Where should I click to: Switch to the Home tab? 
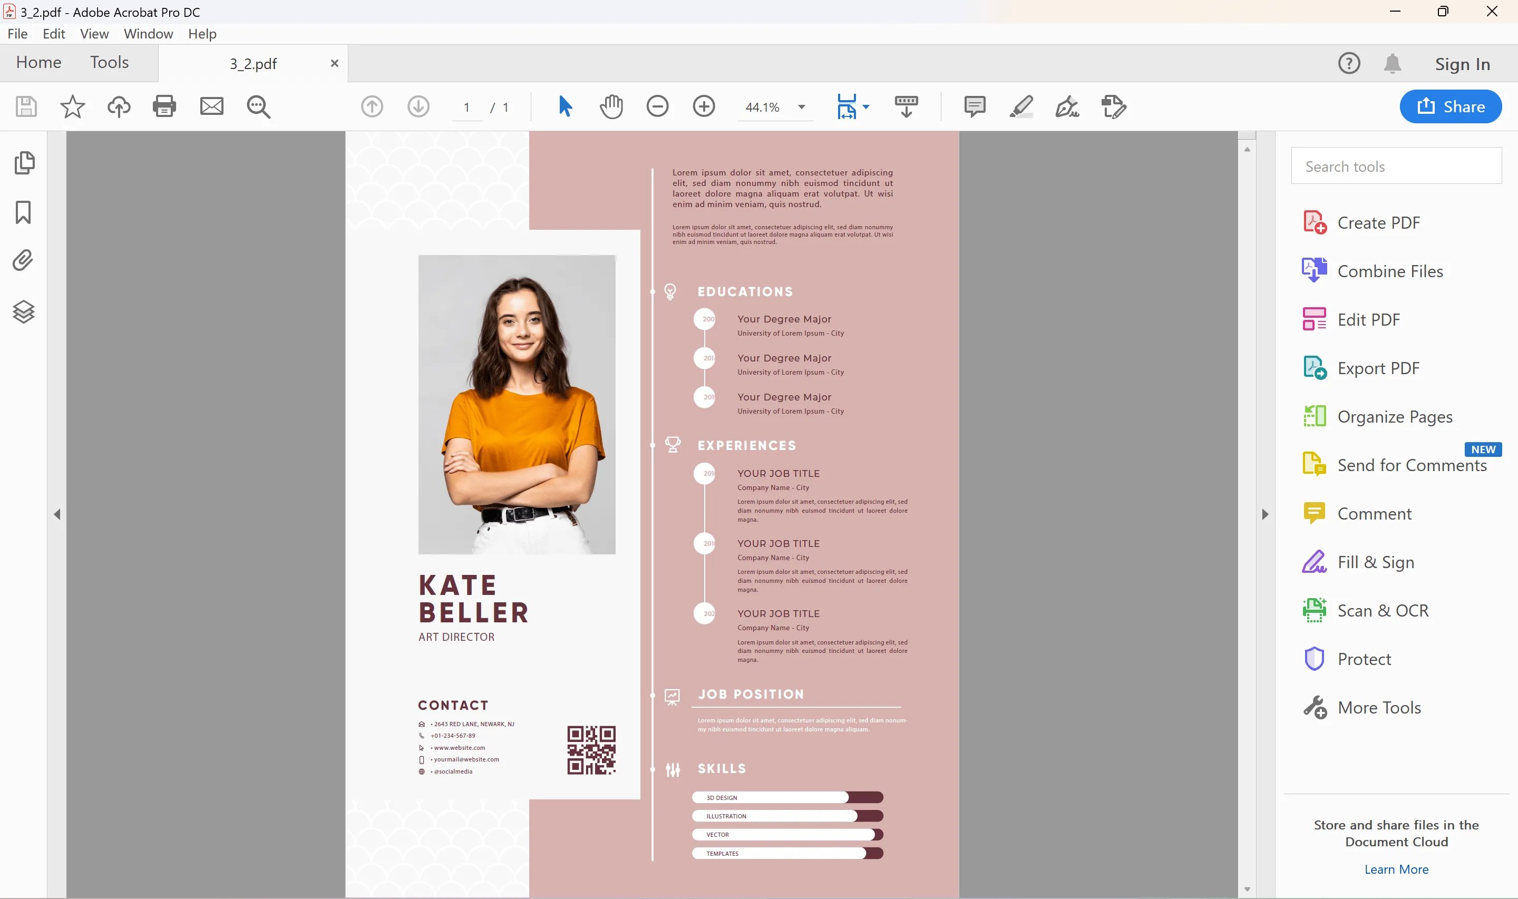(39, 62)
